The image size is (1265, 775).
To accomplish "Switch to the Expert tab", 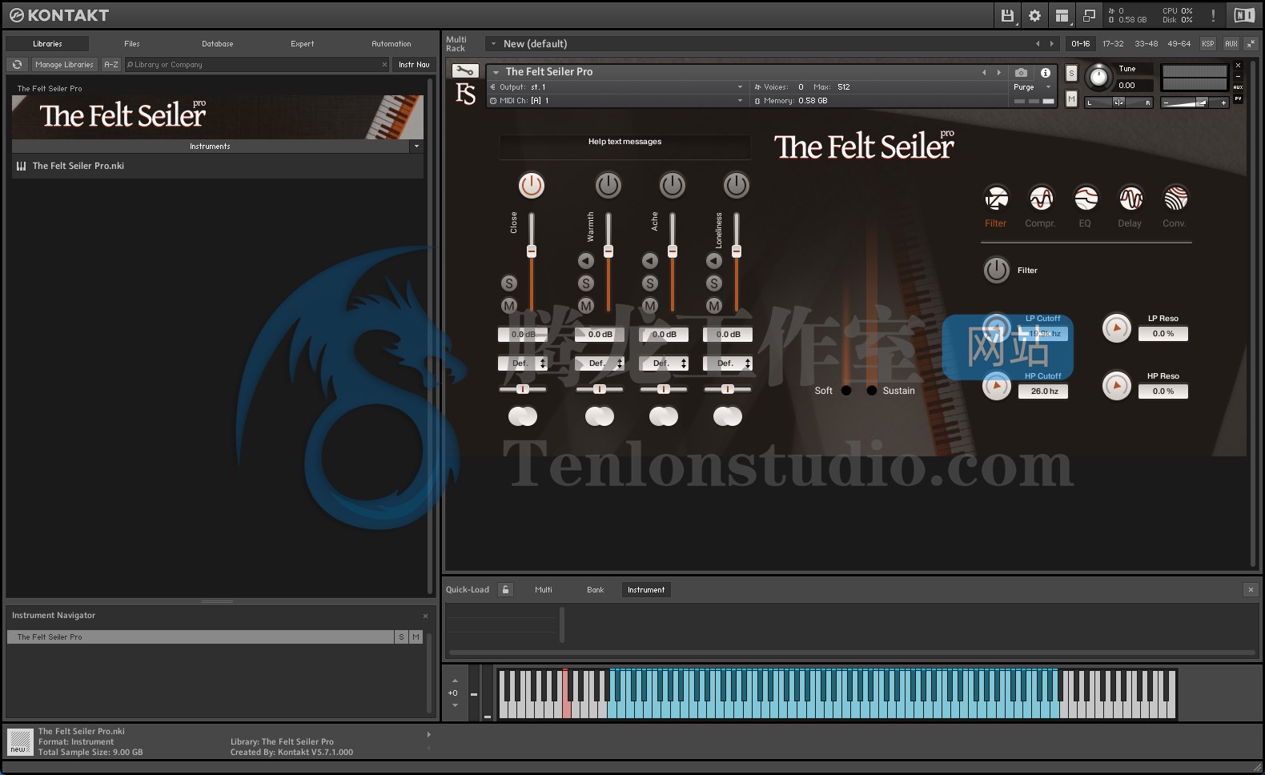I will (x=303, y=44).
